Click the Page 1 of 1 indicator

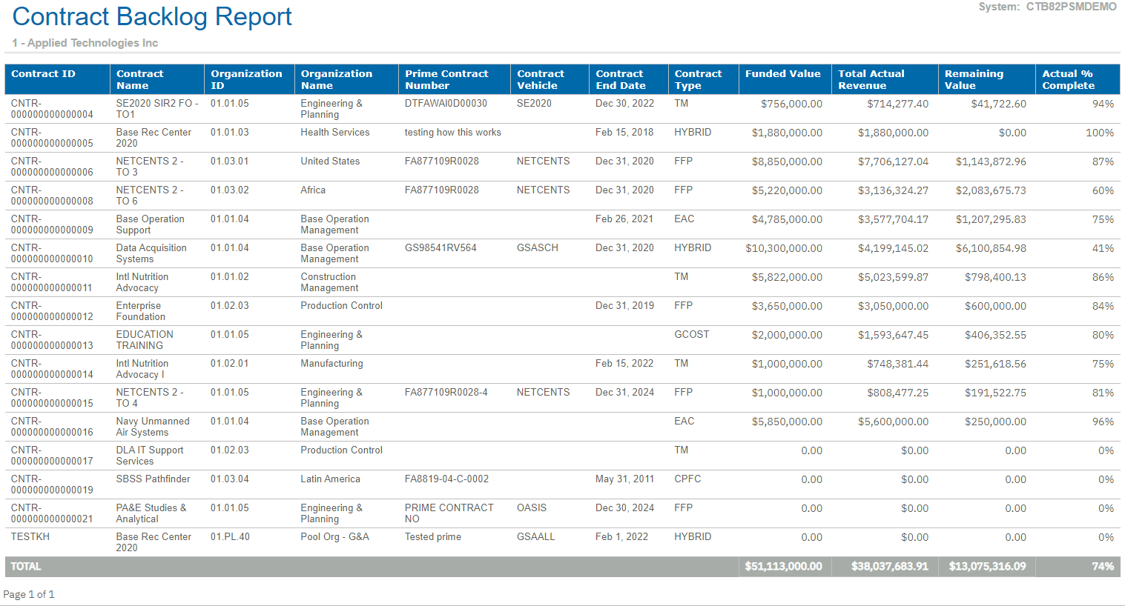[29, 595]
